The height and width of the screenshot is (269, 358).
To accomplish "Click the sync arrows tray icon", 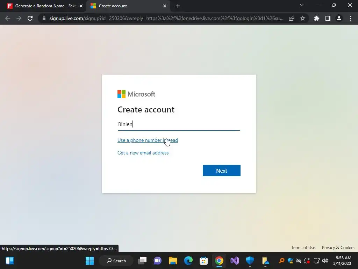I will [x=307, y=261].
